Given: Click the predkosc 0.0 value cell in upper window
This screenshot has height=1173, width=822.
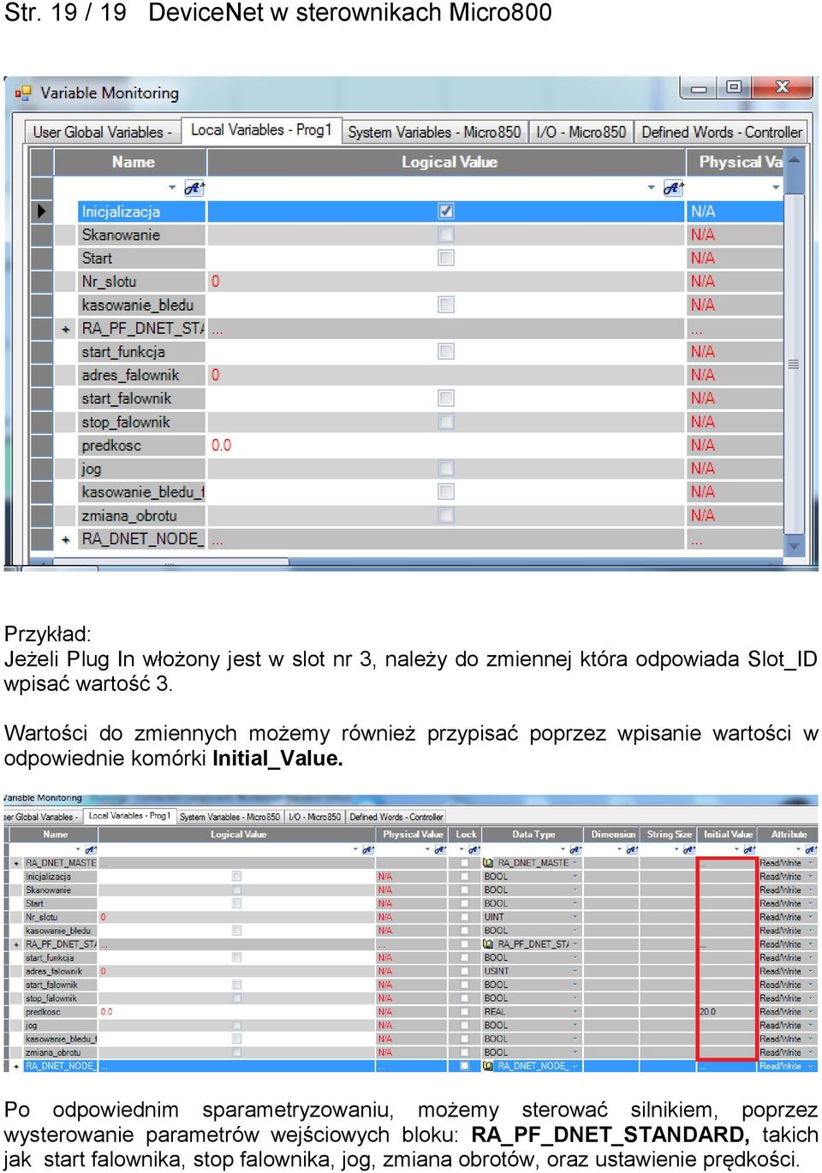Looking at the screenshot, I should coord(446,445).
